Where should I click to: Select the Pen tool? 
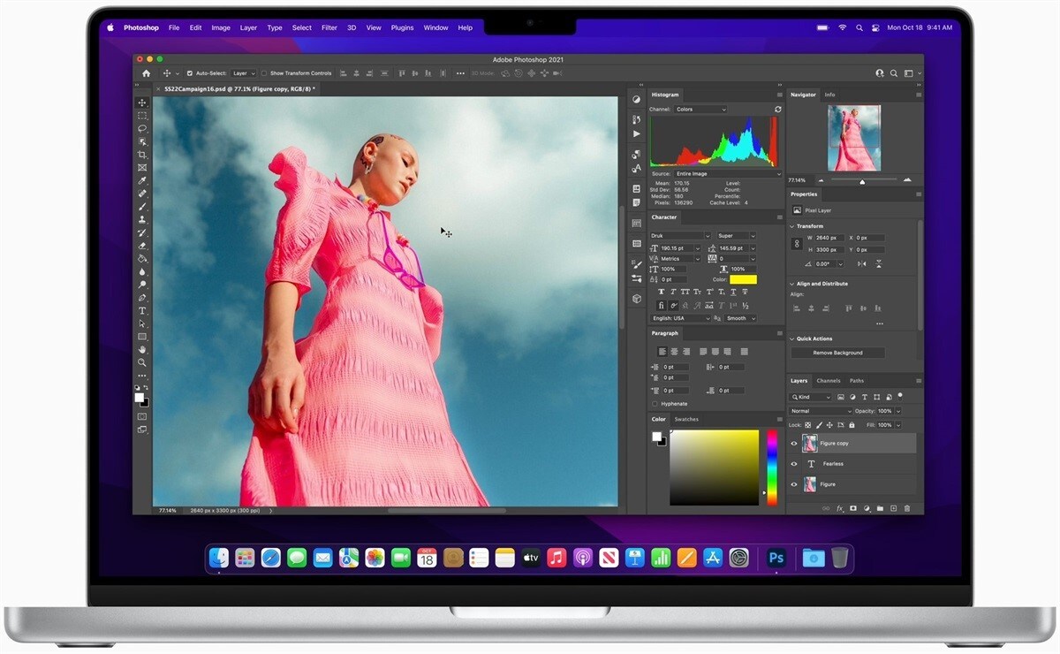(142, 298)
